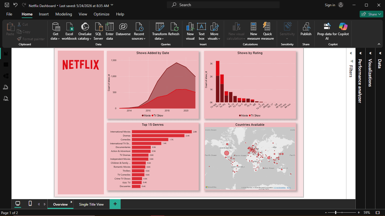Select the mobile layout icon
Image resolution: width=385 pixels, height=216 pixels.
click(30, 203)
